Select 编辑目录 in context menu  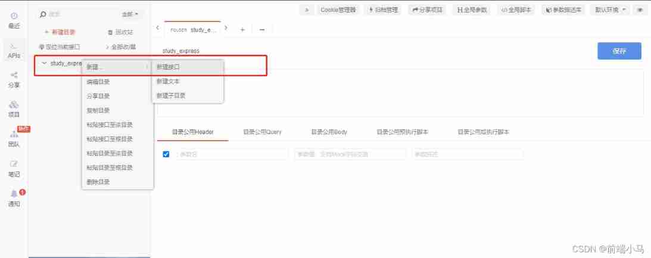(x=117, y=82)
